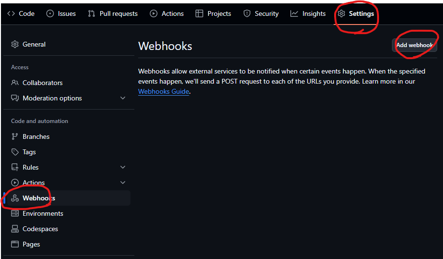Click the General gear icon in sidebar
443x259 pixels.
[15, 44]
